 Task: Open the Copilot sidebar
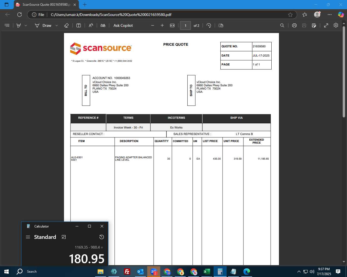[341, 15]
